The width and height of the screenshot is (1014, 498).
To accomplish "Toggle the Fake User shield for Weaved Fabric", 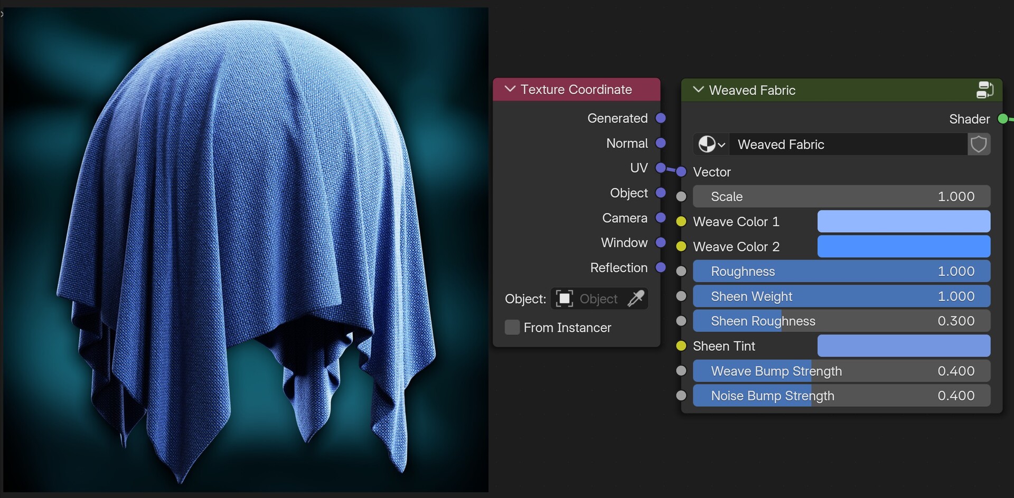I will (978, 144).
